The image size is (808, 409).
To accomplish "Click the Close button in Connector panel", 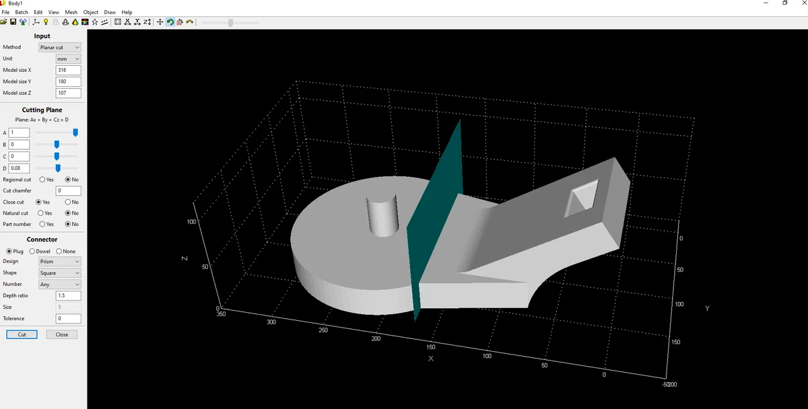I will [62, 334].
